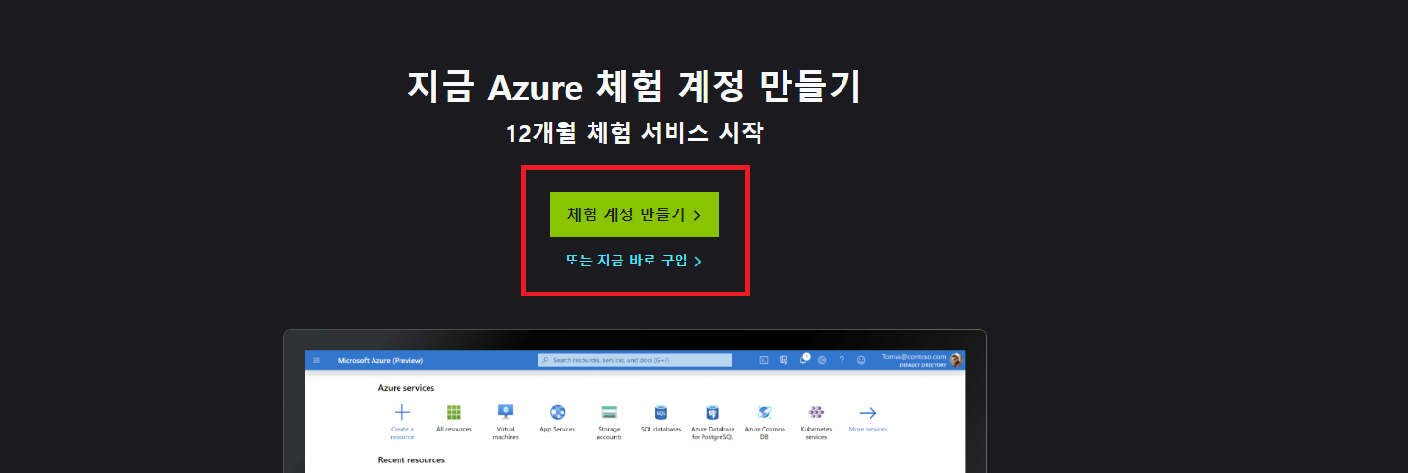This screenshot has width=1408, height=473.
Task: Click the Directory and subscription filter icon
Action: [x=784, y=360]
